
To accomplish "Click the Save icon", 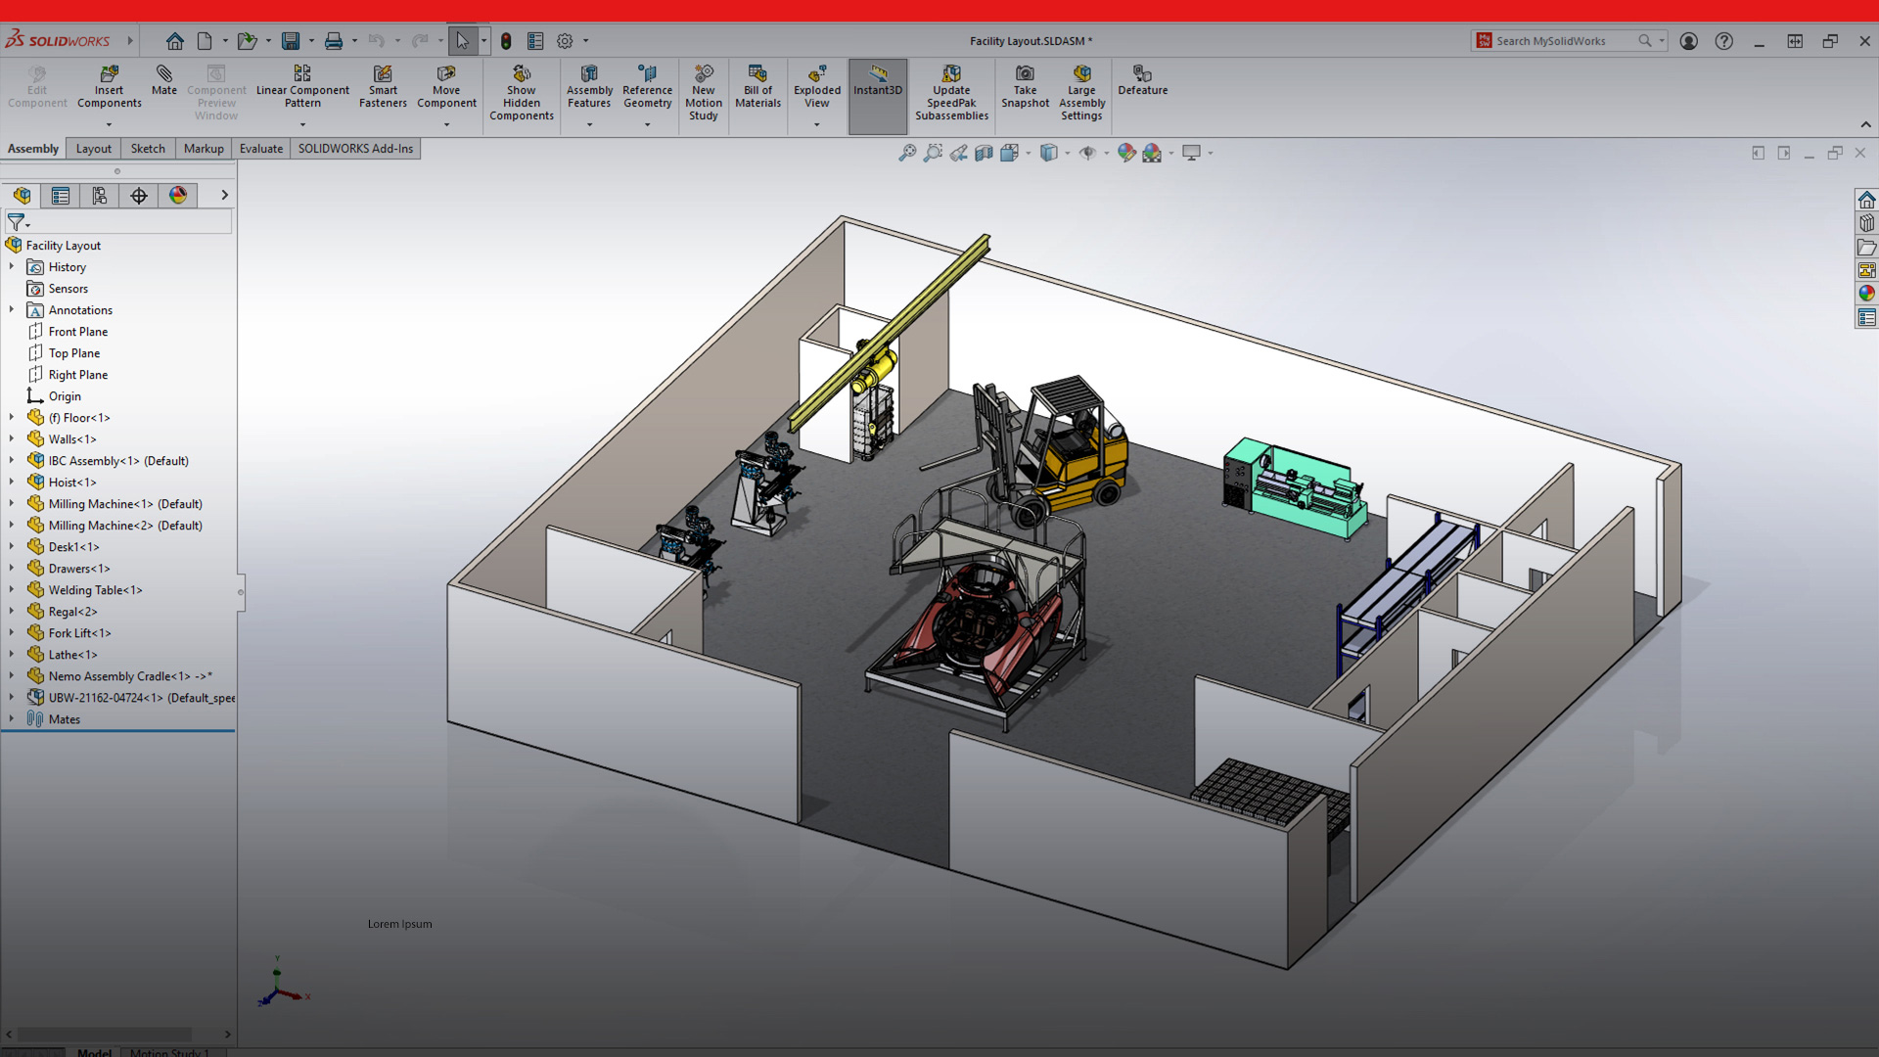I will (x=291, y=41).
